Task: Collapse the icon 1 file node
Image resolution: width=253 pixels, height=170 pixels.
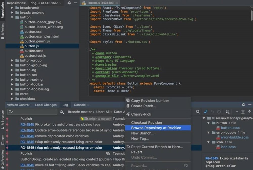Action: pos(208,142)
